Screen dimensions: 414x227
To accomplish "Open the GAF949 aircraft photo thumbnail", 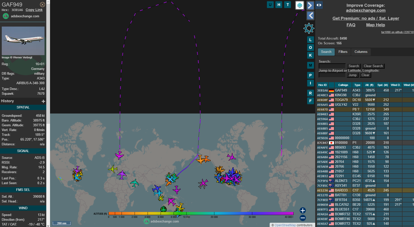I will tap(23, 41).
